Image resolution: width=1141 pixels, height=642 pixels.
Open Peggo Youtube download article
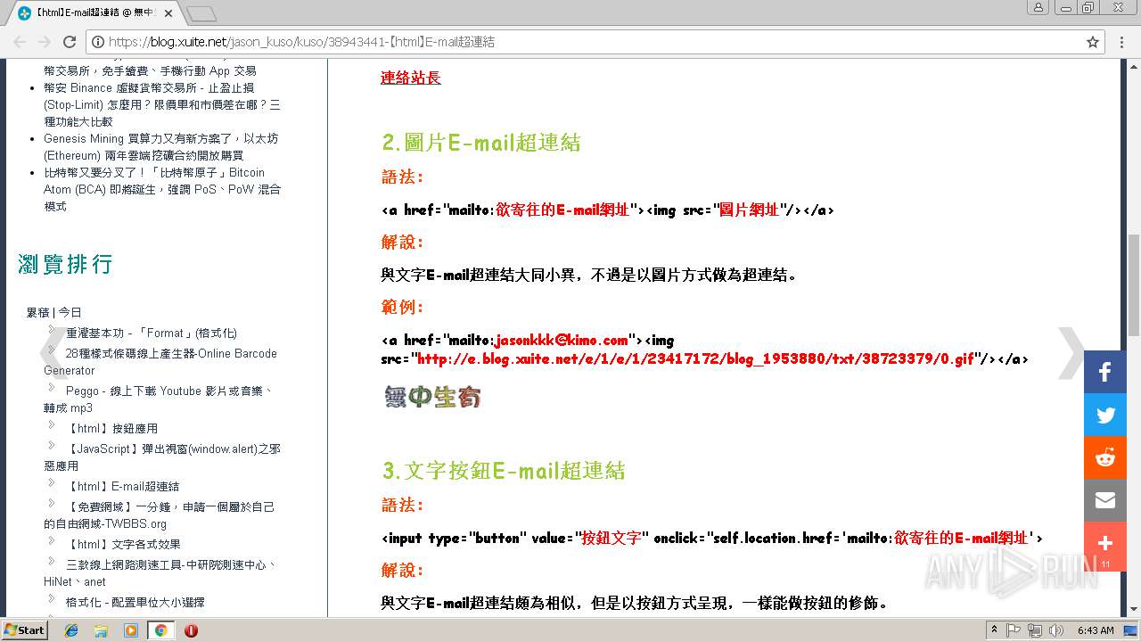[x=159, y=399]
